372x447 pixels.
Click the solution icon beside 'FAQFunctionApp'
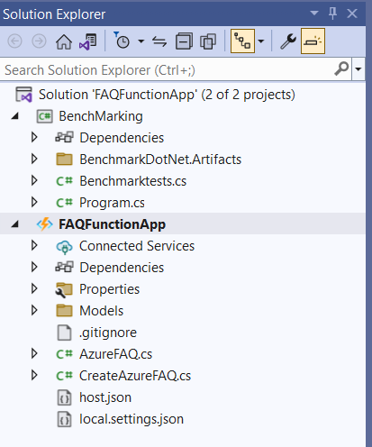23,95
